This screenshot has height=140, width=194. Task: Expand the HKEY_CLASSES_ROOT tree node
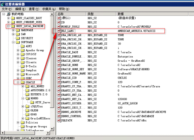tap(8, 18)
